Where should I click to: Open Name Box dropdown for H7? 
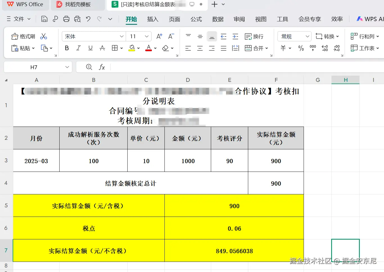[67, 67]
